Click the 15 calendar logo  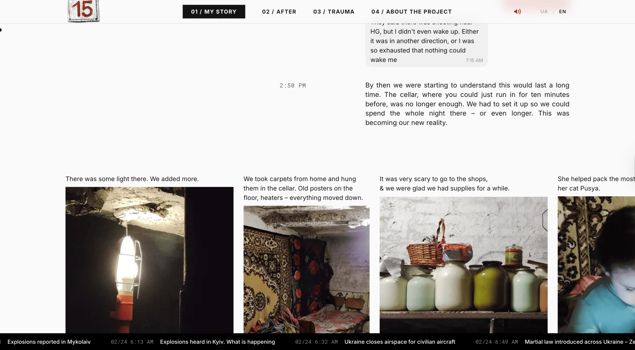pos(83,11)
